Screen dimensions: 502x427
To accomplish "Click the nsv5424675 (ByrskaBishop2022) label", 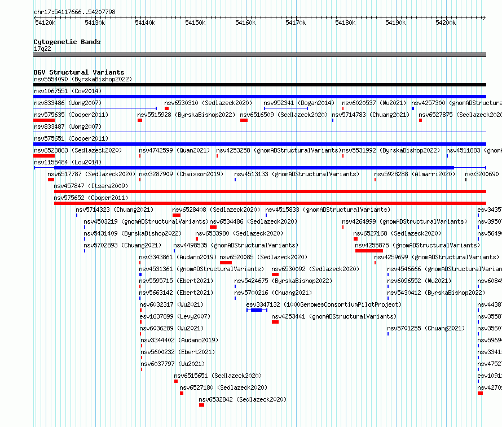I will 283,281.
